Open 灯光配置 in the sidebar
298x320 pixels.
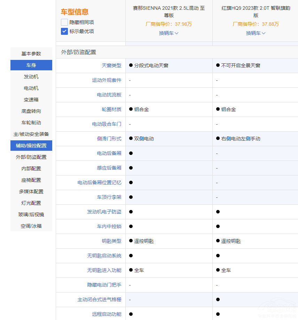(31, 203)
